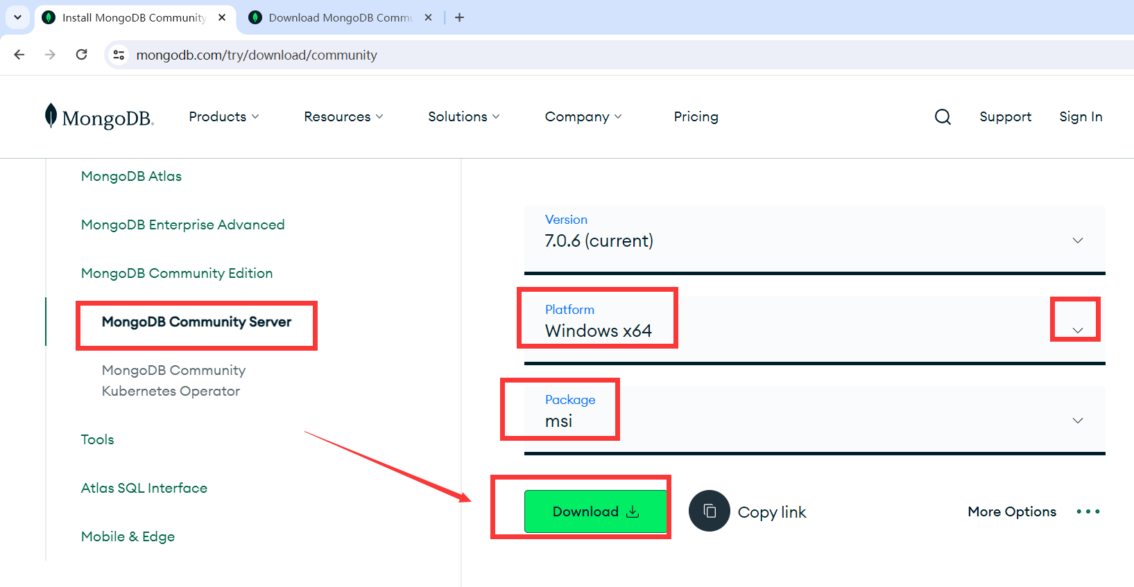Viewport: 1134px width, 587px height.
Task: Open the Company navigation menu
Action: [x=583, y=116]
